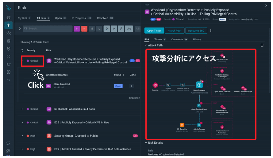Click the Open Ticket button
Viewport: 273px width, 158px height.
(154, 31)
